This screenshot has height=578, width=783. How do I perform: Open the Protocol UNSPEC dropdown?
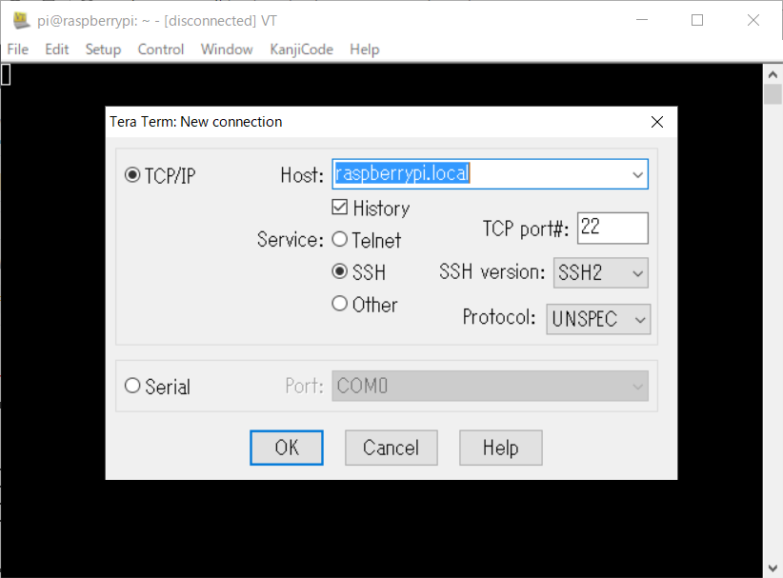[x=598, y=319]
